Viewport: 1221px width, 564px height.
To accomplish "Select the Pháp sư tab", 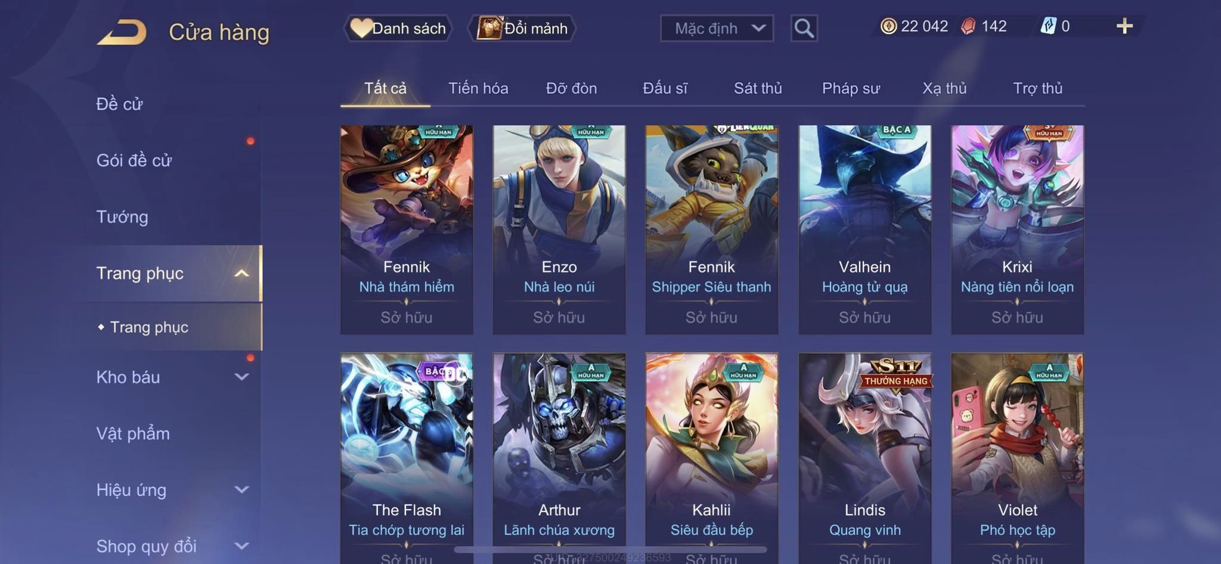I will pos(851,88).
